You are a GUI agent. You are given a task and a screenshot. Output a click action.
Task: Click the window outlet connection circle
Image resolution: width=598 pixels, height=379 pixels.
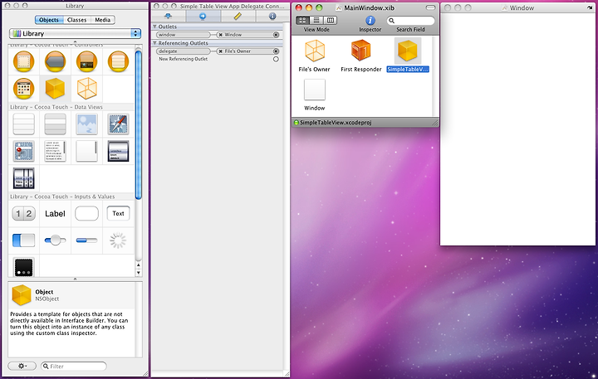[276, 35]
